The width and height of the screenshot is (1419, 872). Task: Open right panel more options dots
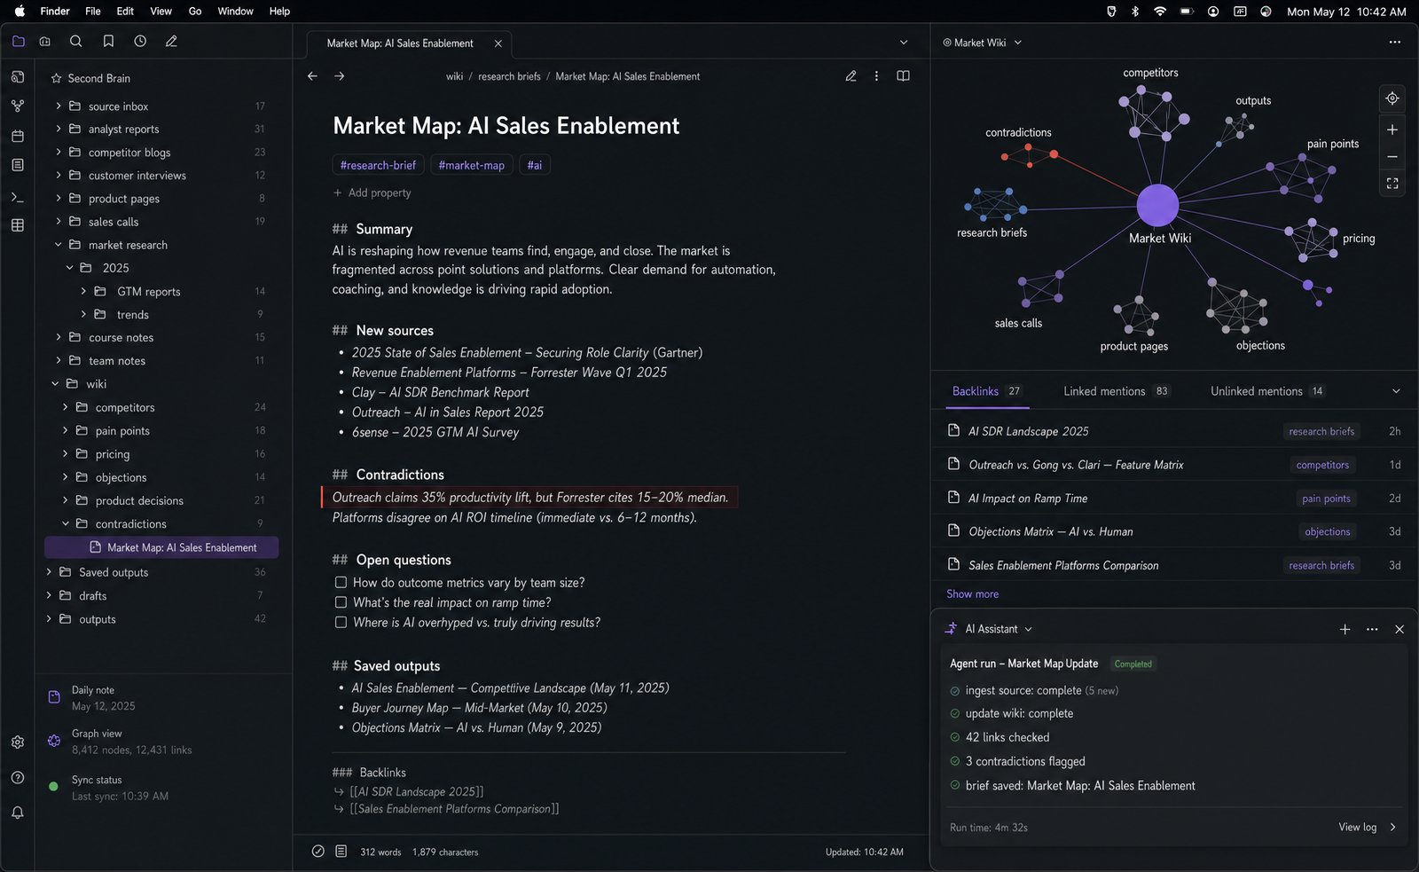coord(1395,43)
